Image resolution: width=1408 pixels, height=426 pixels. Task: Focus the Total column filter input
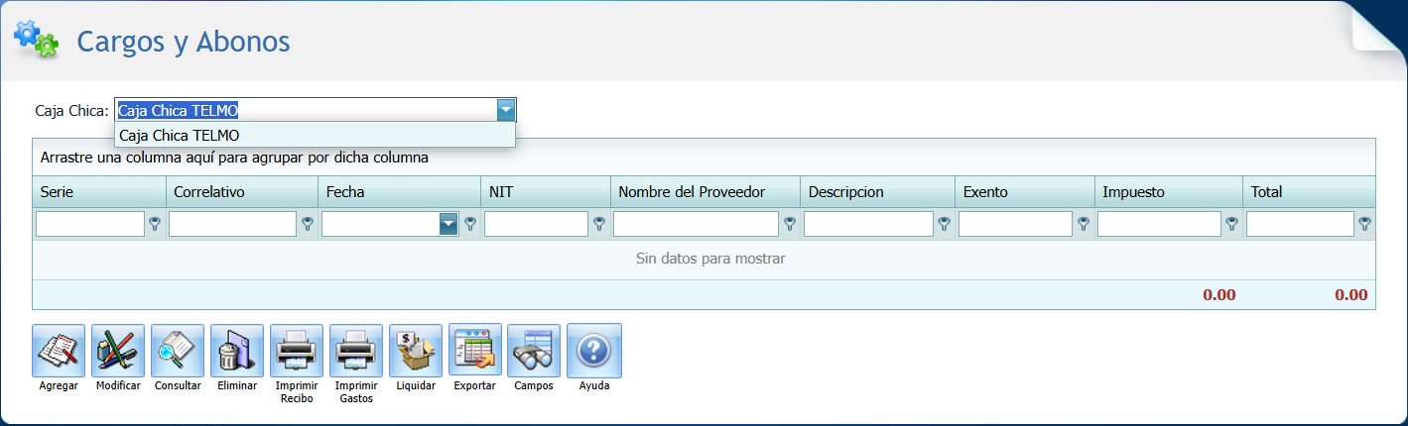1300,225
